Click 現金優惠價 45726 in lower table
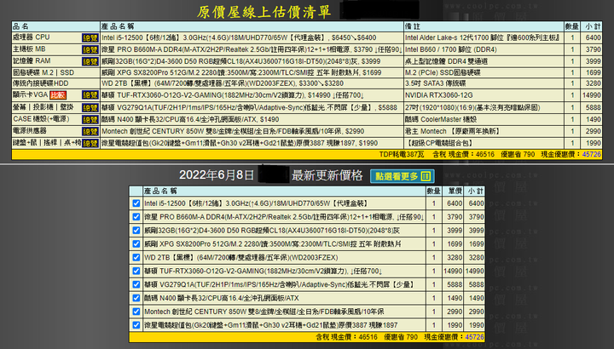 pyautogui.click(x=455, y=337)
